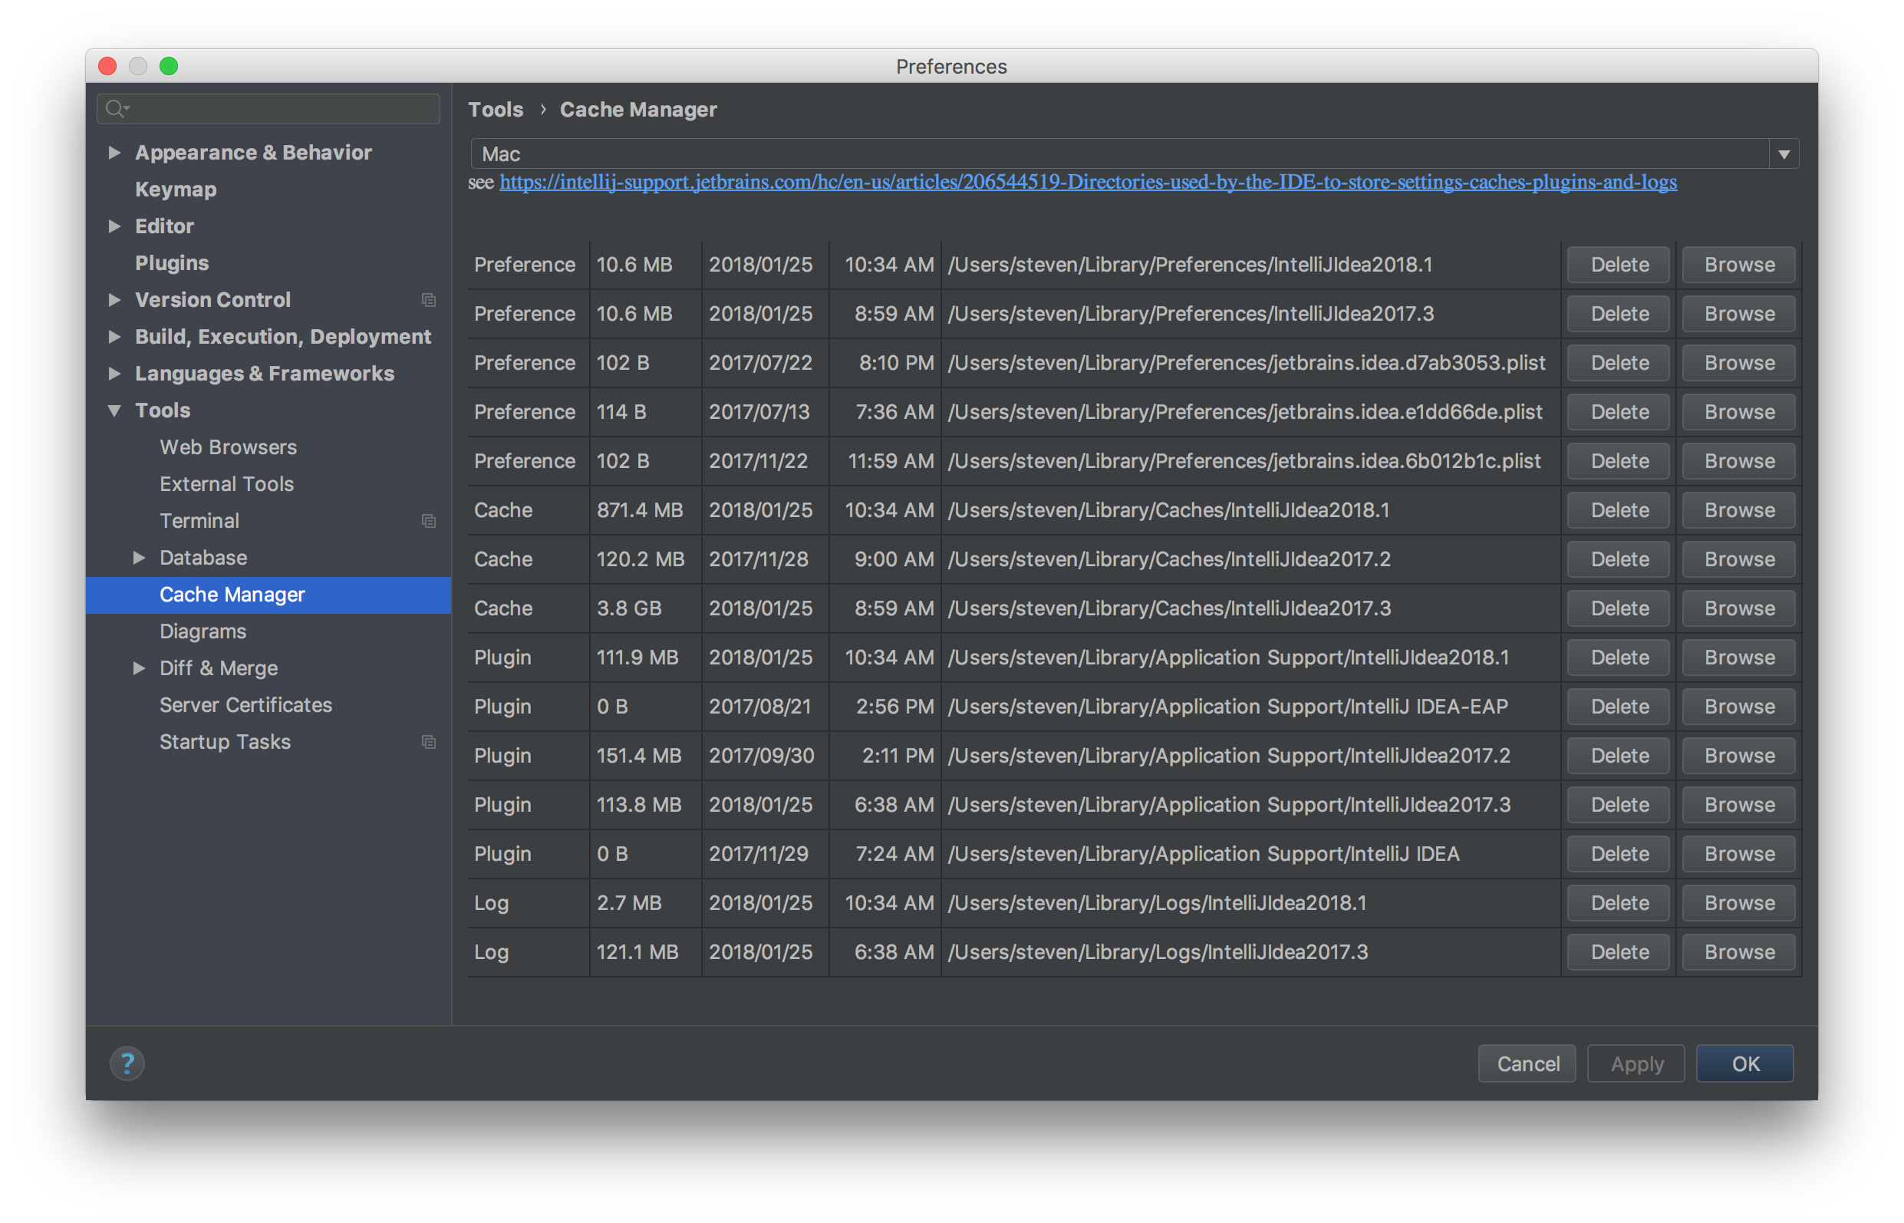The height and width of the screenshot is (1223, 1904).
Task: Open the JetBrains support article link
Action: coord(1088,182)
